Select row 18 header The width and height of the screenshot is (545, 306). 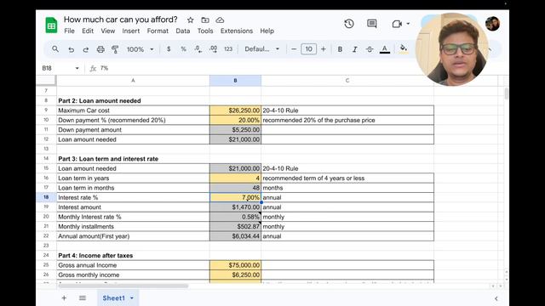(46, 197)
